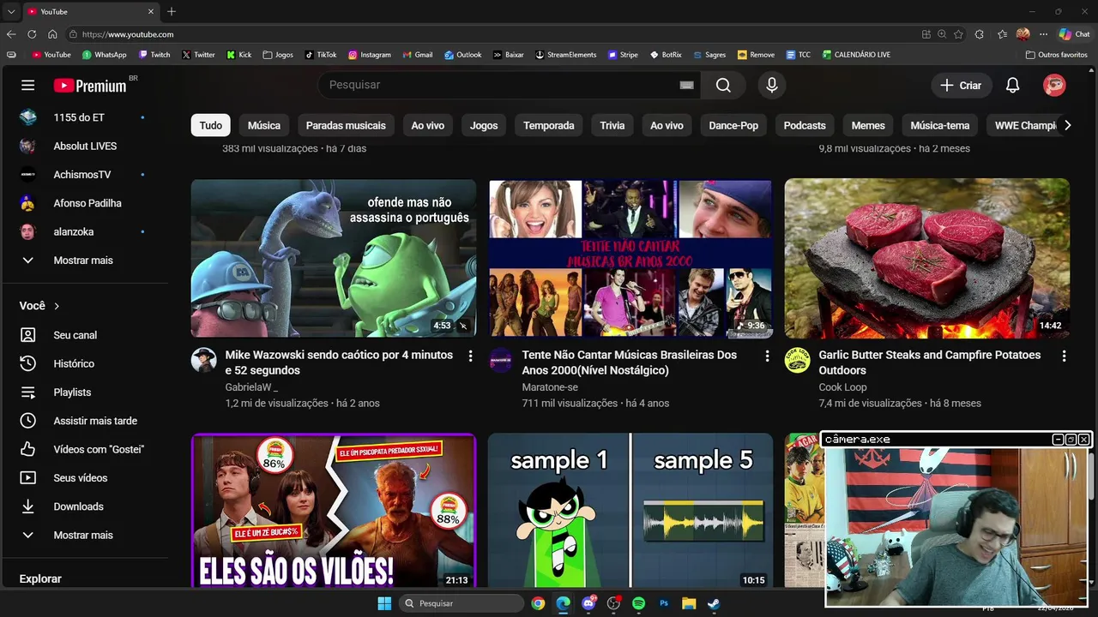Open Windows Start menu
Image resolution: width=1098 pixels, height=617 pixels.
coord(384,603)
